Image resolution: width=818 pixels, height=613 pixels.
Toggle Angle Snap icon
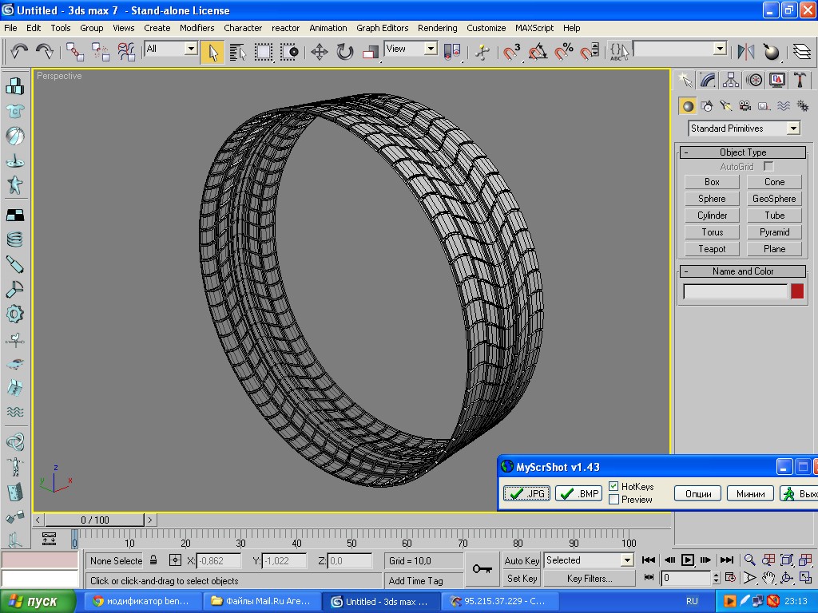tap(538, 52)
